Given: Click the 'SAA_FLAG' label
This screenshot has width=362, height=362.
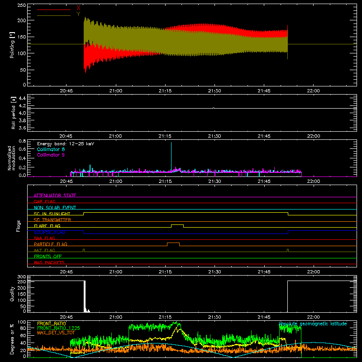Looking at the screenshot, I should [x=44, y=238].
